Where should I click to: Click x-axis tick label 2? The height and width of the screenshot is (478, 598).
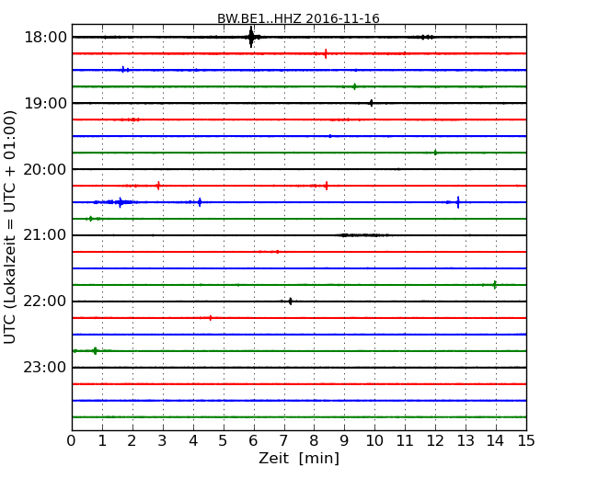click(x=132, y=440)
